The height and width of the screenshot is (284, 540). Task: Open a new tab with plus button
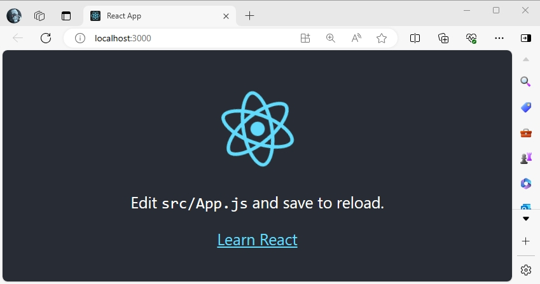click(x=250, y=16)
